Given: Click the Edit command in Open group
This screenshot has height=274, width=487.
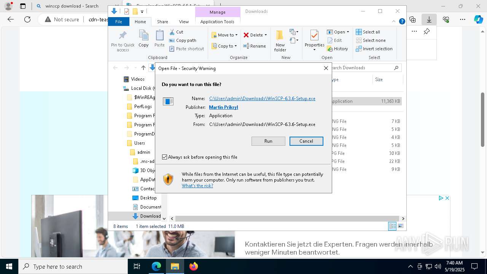Looking at the screenshot, I should (334, 40).
